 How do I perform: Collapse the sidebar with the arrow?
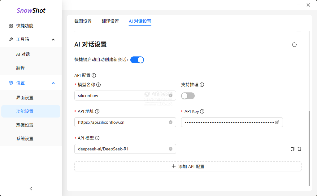coord(31,189)
